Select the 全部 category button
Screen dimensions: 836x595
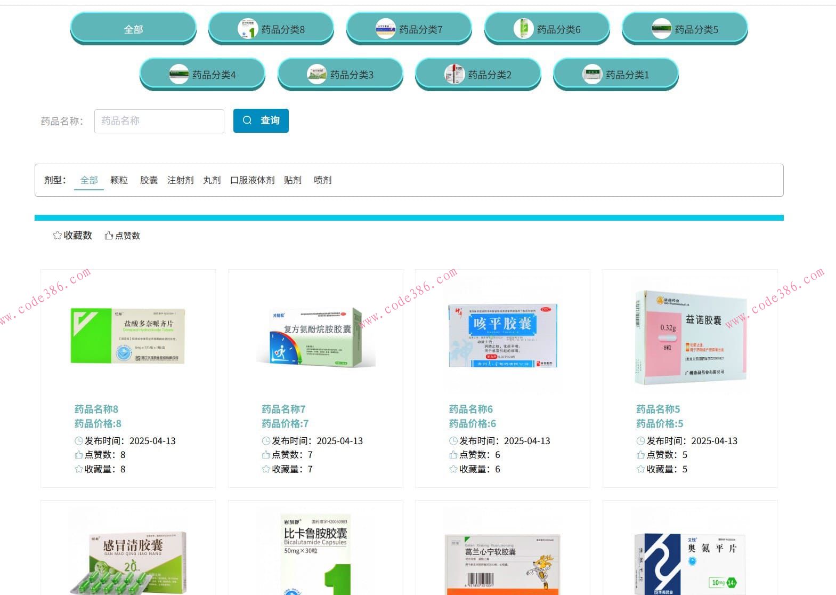pos(133,29)
